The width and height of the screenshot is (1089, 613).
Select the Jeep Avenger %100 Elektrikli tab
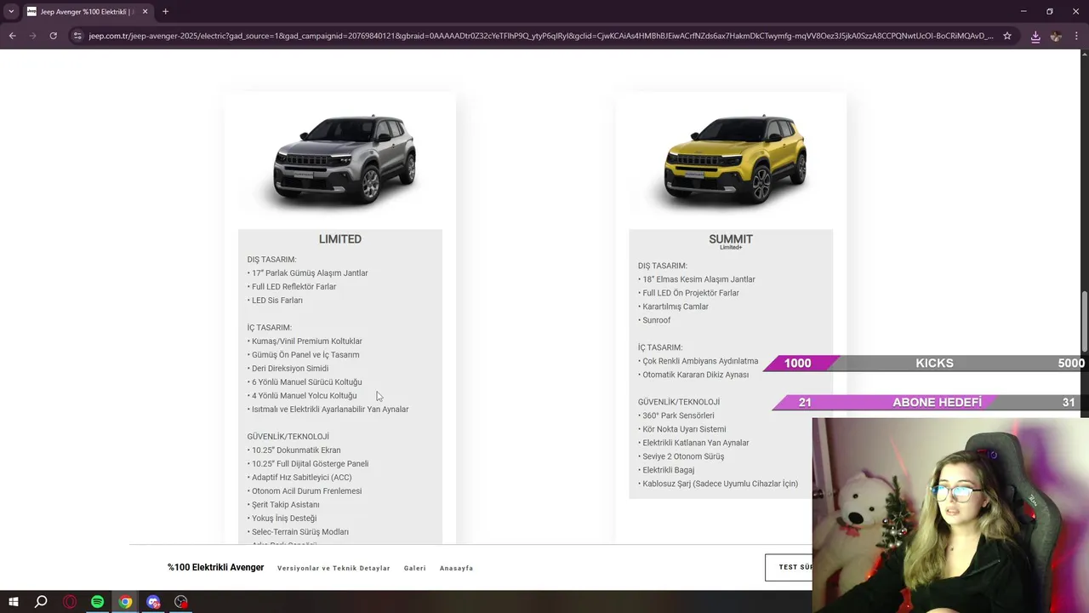(88, 12)
